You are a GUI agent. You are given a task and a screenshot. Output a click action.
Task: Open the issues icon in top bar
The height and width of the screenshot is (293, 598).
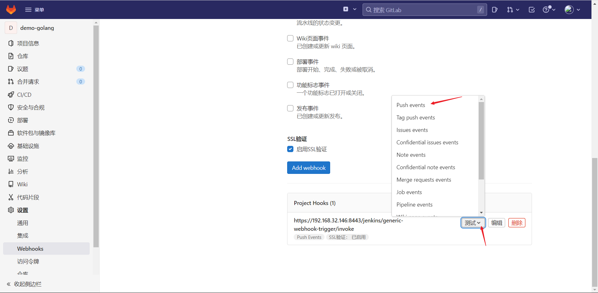[495, 10]
